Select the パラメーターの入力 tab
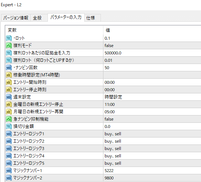201x182 pixels. [66, 17]
